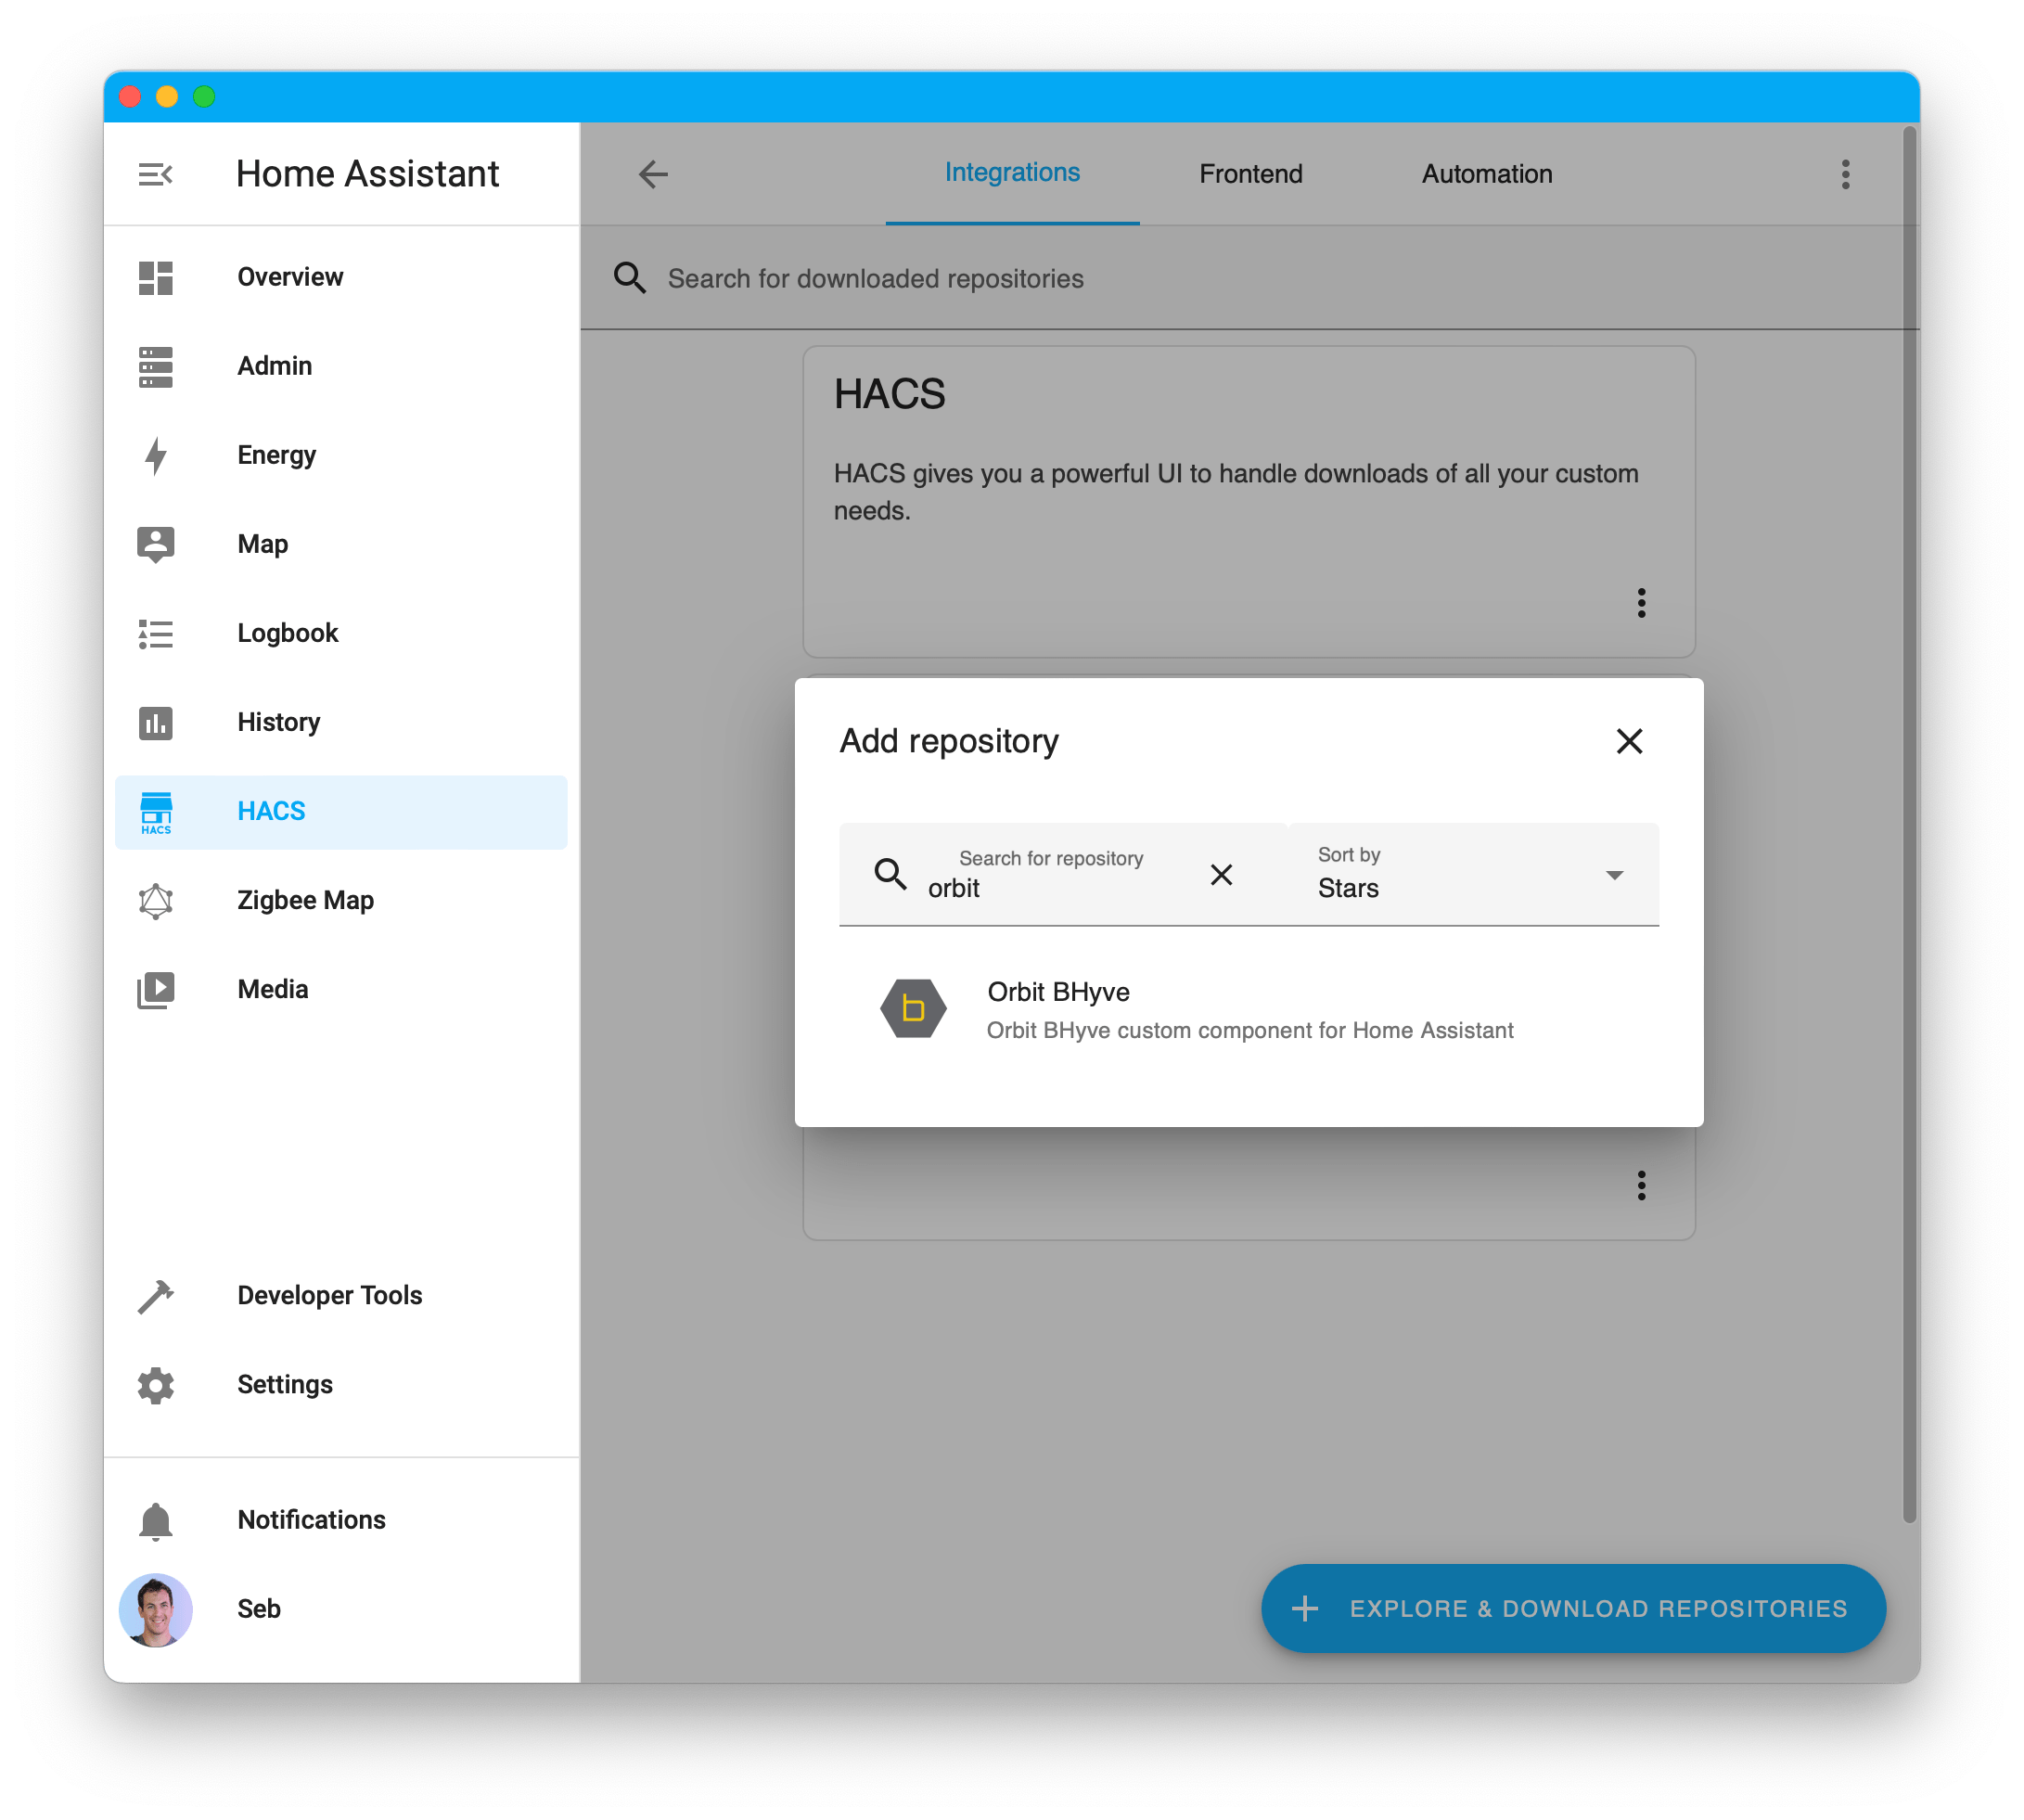Collapse the sidebar with the toggle arrows
Image resolution: width=2024 pixels, height=1820 pixels.
(156, 173)
